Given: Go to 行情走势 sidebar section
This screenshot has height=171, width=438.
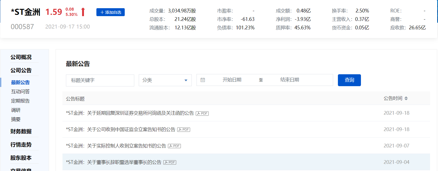Looking at the screenshot, I should tap(21, 145).
